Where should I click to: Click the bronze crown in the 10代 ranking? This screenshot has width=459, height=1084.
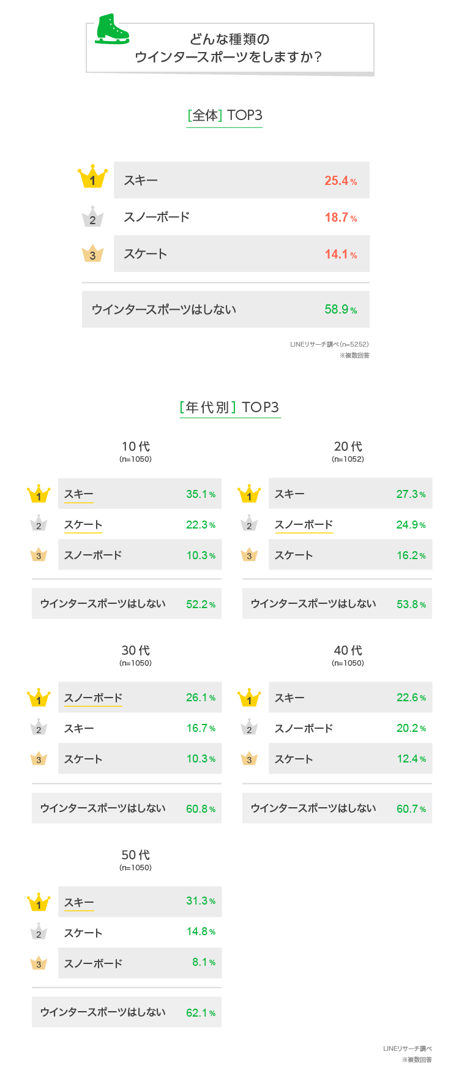[x=39, y=555]
